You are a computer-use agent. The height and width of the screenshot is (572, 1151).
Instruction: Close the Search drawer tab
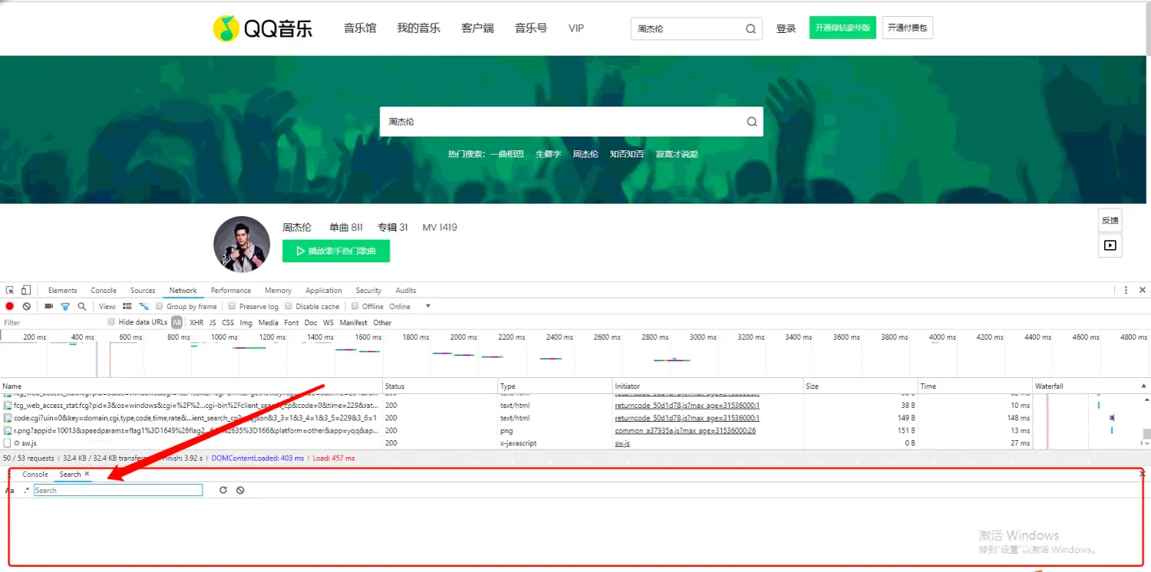(87, 474)
